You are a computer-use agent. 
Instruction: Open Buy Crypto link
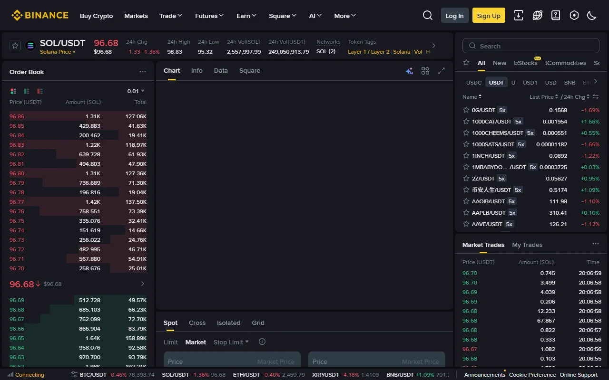pyautogui.click(x=97, y=16)
